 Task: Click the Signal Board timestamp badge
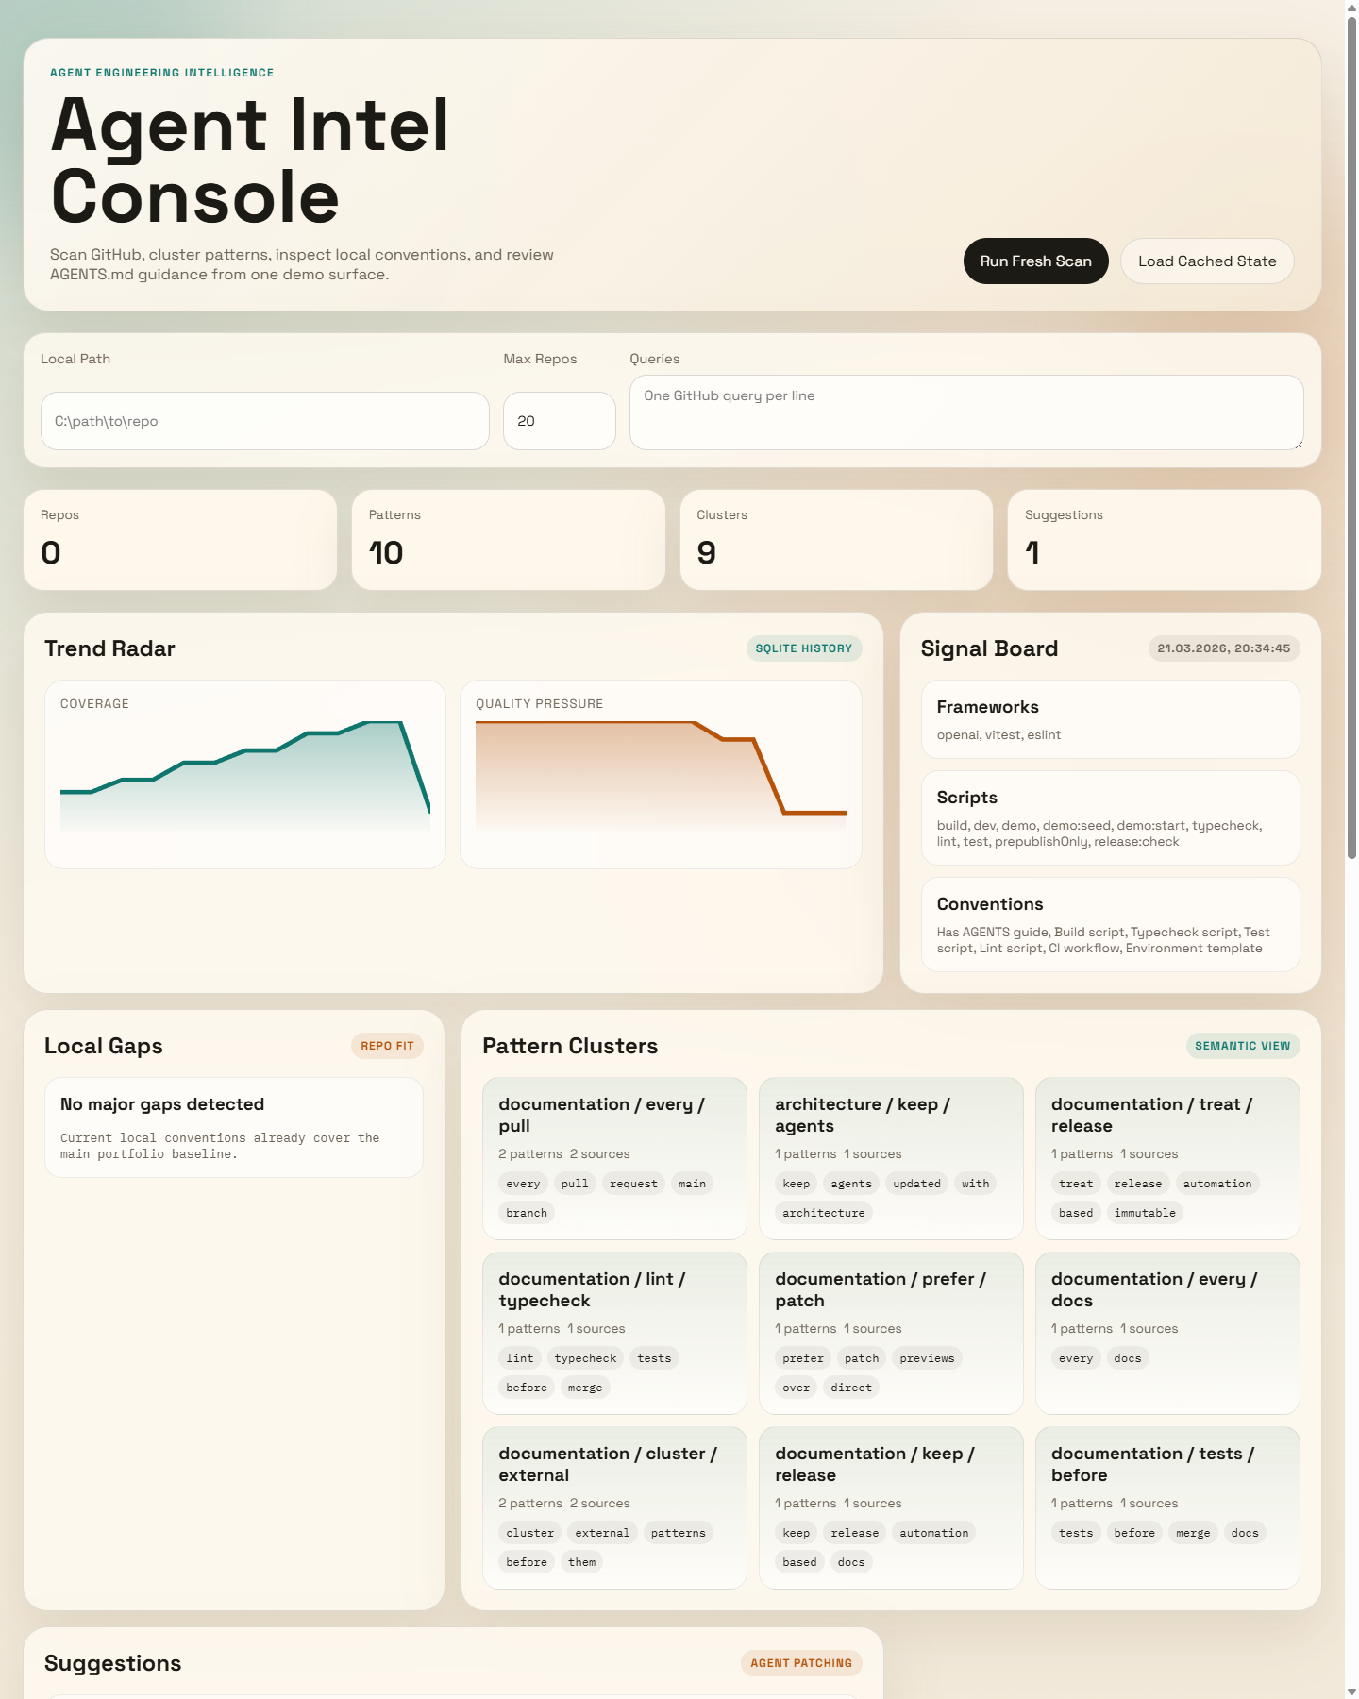click(1224, 648)
